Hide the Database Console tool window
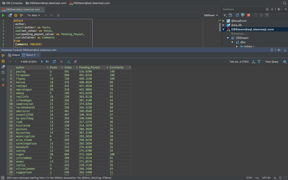Viewport: 288px width, 180px height. coord(285,50)
